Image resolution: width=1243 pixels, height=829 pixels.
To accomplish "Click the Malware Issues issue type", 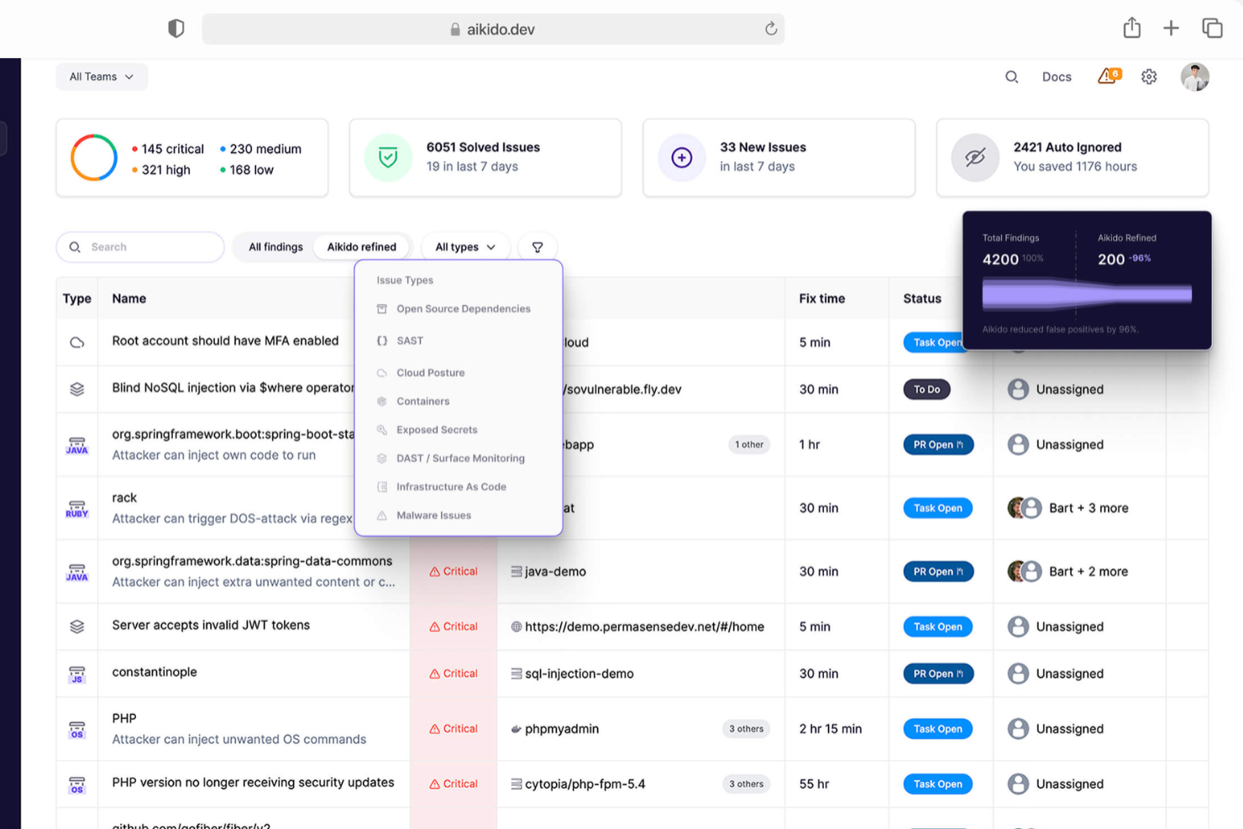I will tap(434, 515).
